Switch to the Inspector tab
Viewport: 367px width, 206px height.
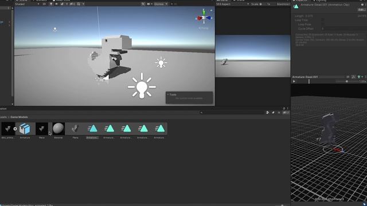click(300, 1)
